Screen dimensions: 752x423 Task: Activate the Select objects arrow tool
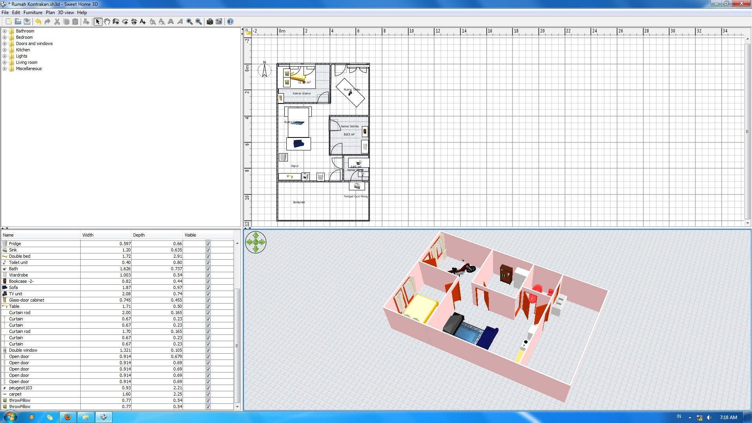click(98, 22)
